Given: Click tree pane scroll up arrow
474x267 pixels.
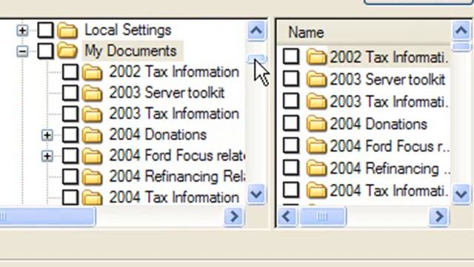Looking at the screenshot, I should [x=256, y=30].
